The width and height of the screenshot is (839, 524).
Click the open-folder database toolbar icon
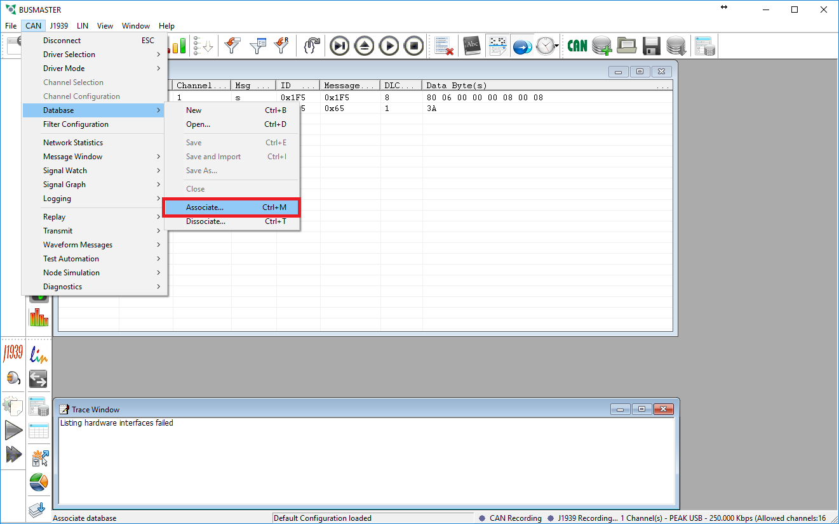[626, 46]
